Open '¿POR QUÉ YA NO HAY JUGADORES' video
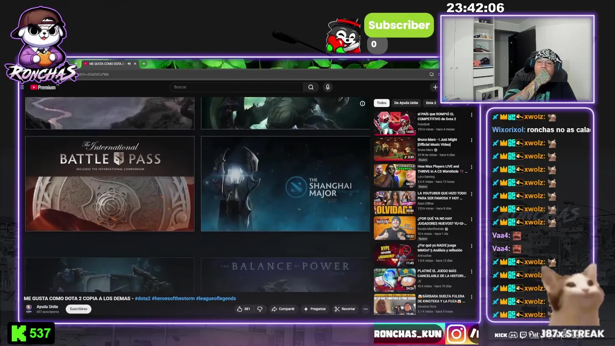615x346 pixels. [442, 221]
